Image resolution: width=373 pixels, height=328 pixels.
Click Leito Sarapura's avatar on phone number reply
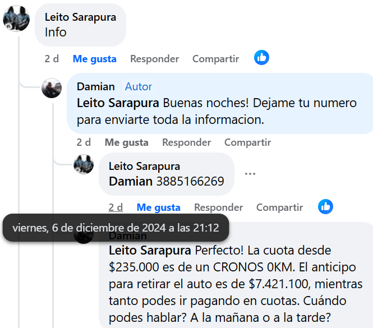pyautogui.click(x=84, y=164)
